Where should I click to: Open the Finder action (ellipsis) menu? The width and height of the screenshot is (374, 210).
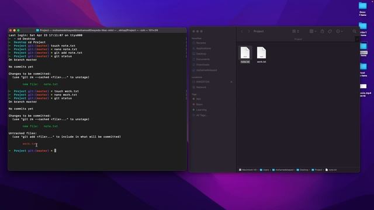click(x=339, y=32)
